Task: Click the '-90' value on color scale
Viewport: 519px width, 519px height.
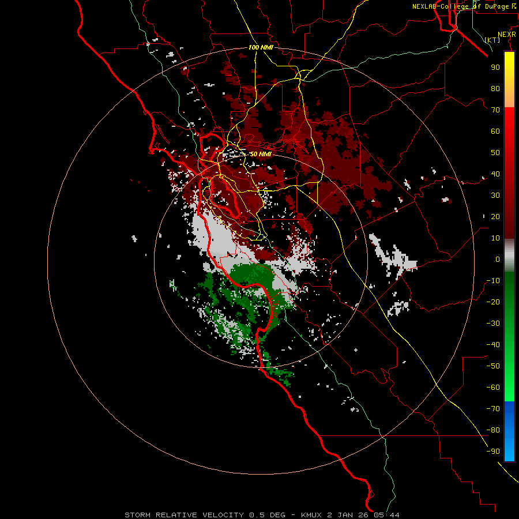Action: [x=493, y=452]
